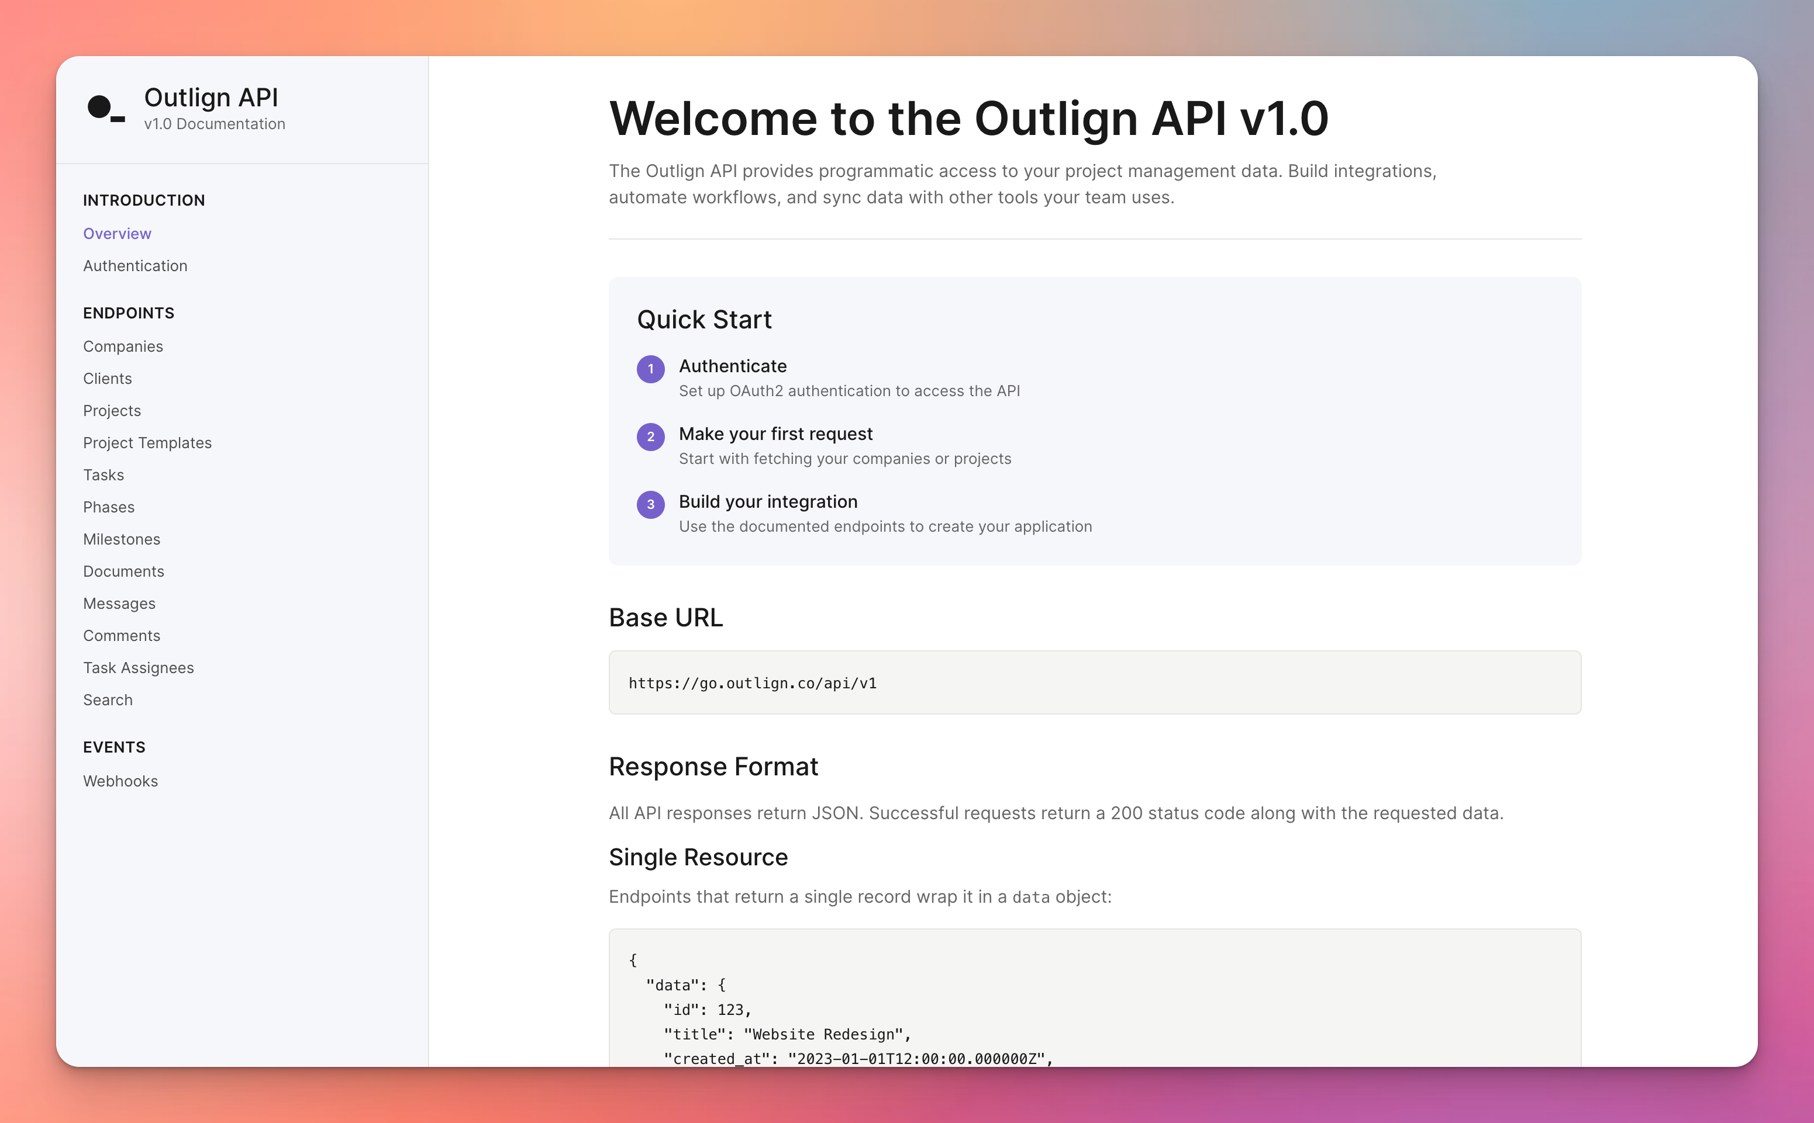Viewport: 1814px width, 1123px height.
Task: Click the intro paragraph about programmatic access
Action: click(1023, 184)
